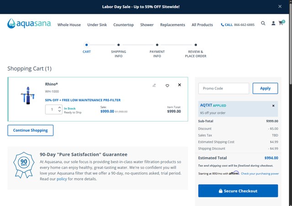The width and height of the screenshot is (292, 206).
Task: Click the Estimated Total $994.00 value
Action: 271,158
